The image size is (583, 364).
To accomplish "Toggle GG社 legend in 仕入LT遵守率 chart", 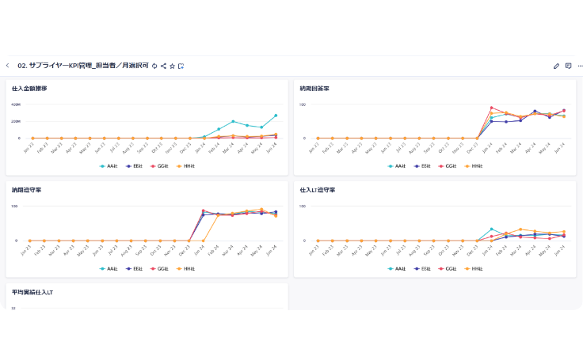I will coord(448,268).
